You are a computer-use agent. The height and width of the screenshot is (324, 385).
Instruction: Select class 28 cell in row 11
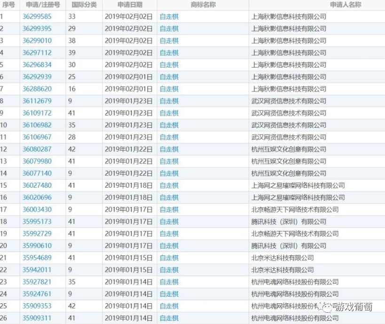tap(72, 137)
